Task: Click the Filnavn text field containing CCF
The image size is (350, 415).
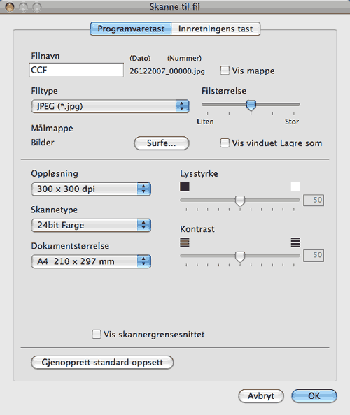Action: 76,70
